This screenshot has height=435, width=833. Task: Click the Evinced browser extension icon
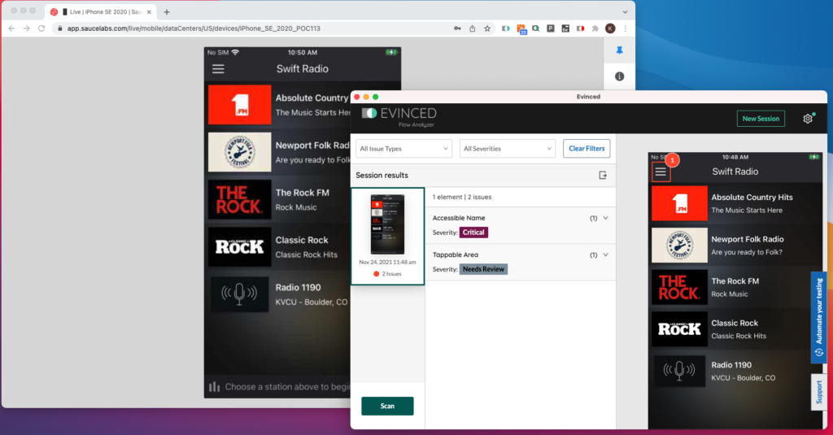(506, 28)
